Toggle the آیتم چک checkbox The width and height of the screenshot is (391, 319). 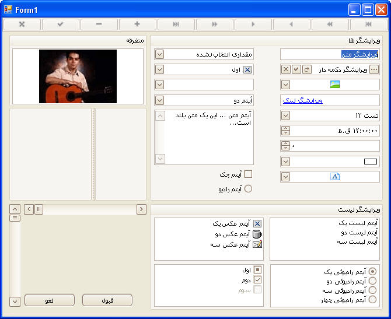click(248, 174)
